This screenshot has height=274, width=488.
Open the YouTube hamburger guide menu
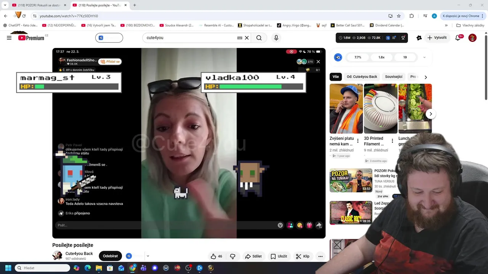tap(9, 38)
